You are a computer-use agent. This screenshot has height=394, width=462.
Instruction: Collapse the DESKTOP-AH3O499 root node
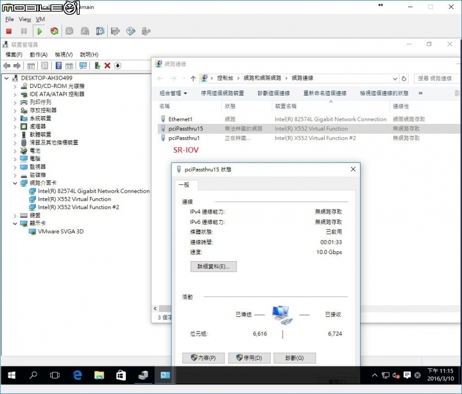point(6,78)
